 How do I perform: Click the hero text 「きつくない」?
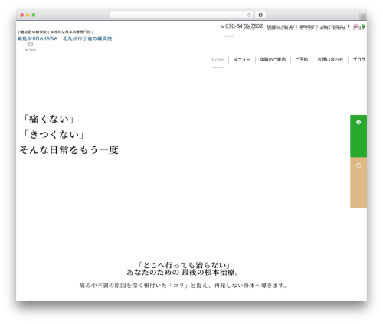pos(54,134)
